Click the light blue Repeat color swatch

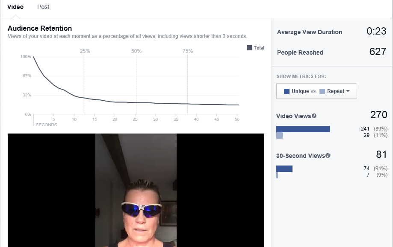tap(322, 91)
